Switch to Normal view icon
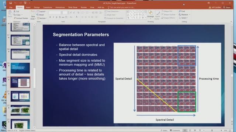This screenshot has width=236, height=132. click(x=185, y=131)
